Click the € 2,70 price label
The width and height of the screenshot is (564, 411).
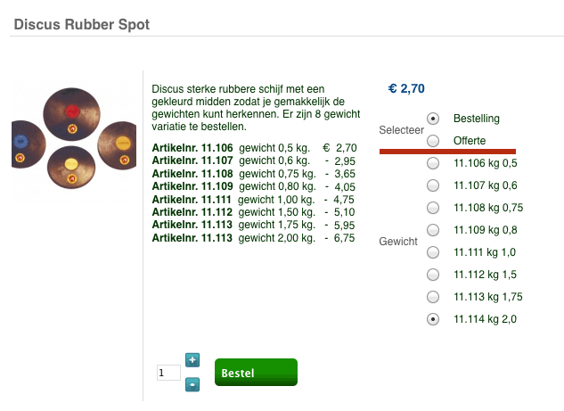(x=406, y=88)
